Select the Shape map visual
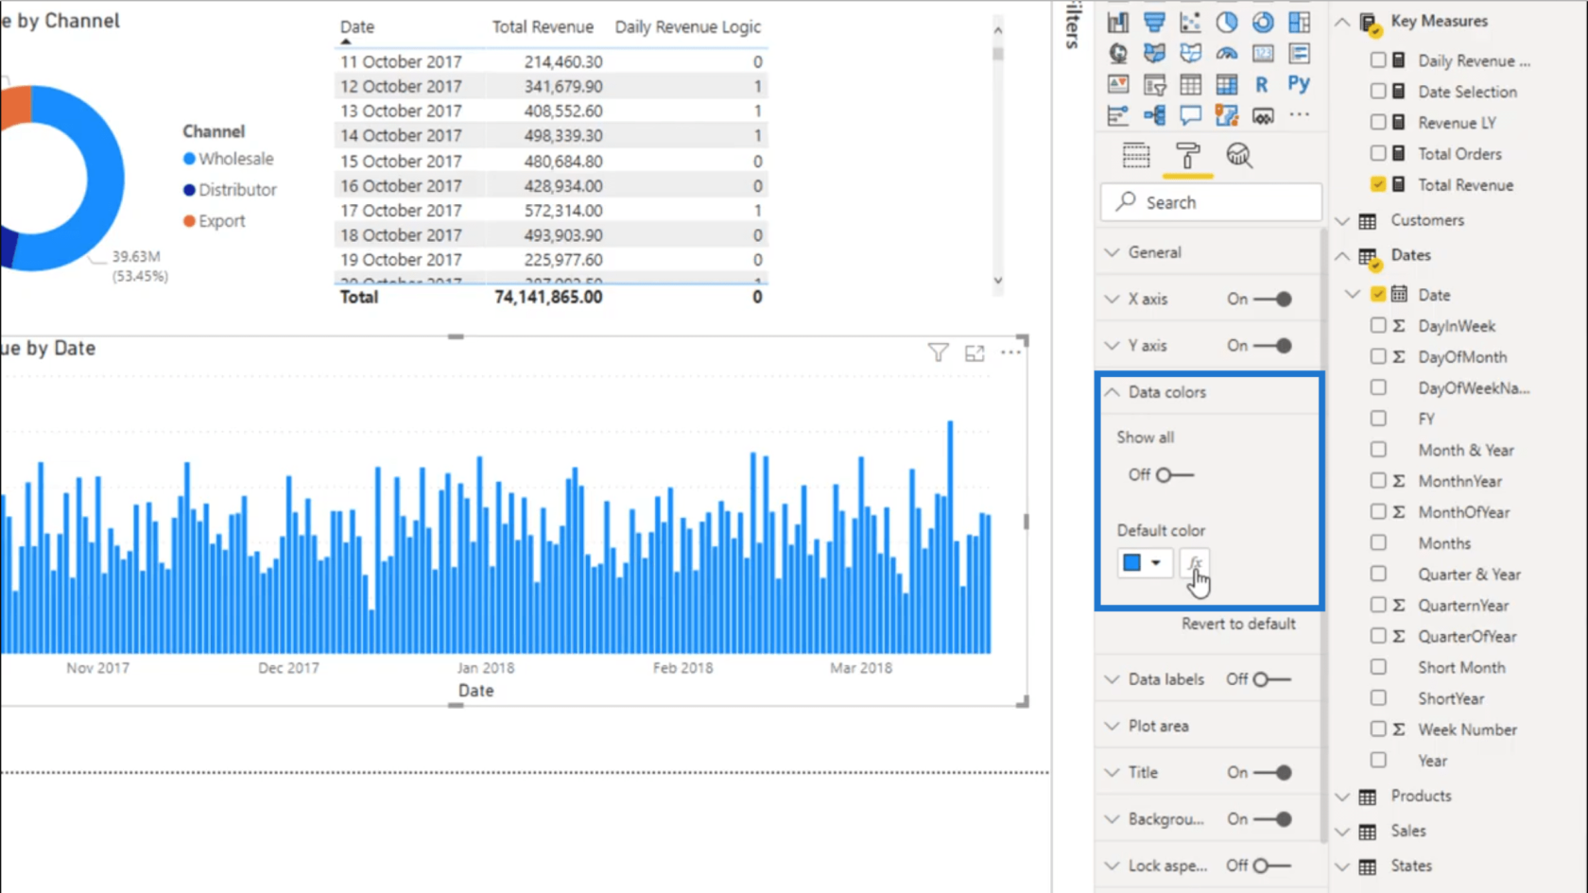The image size is (1588, 893). (x=1190, y=53)
